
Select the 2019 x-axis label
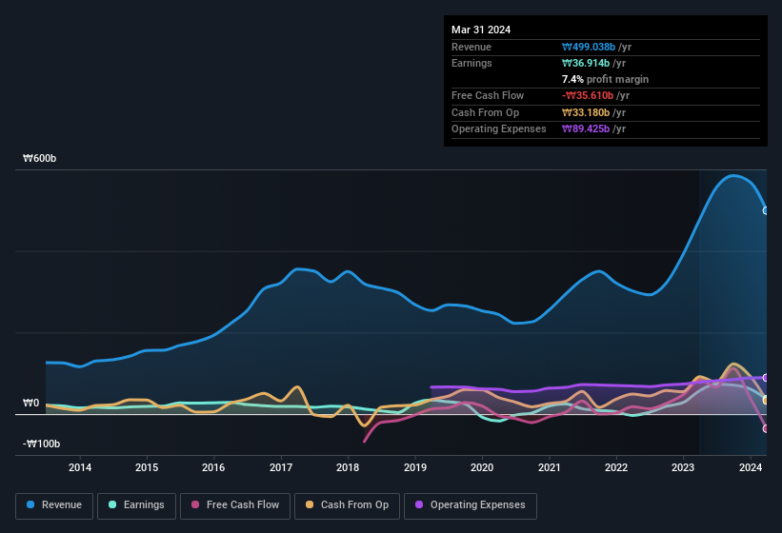pos(415,467)
